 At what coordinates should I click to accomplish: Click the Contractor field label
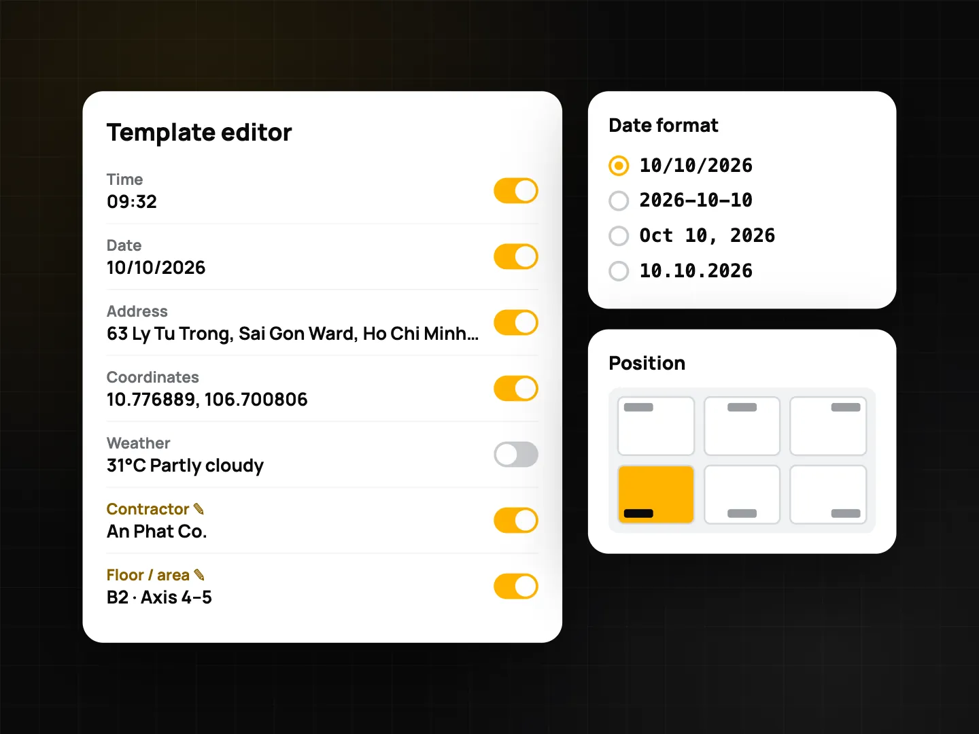[x=148, y=509]
